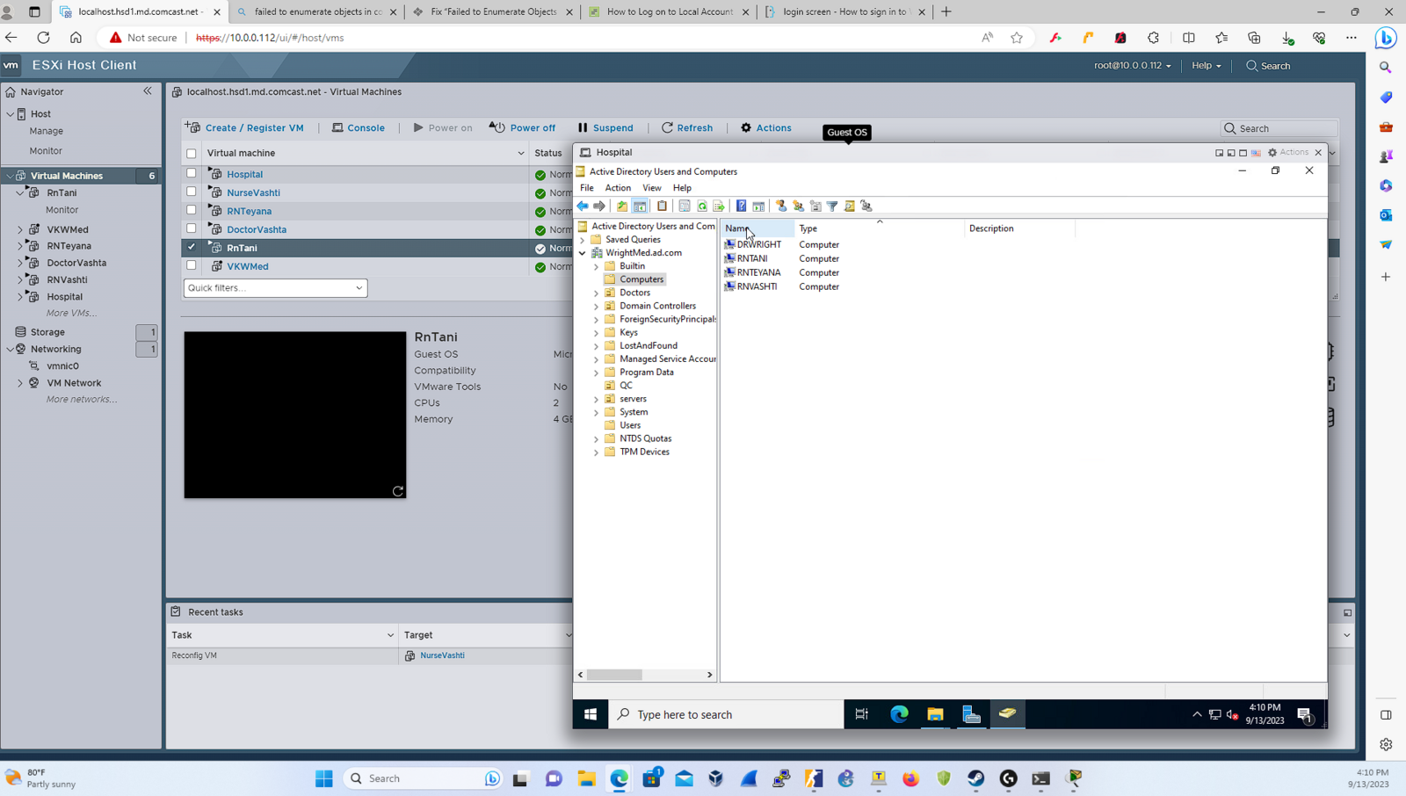Viewport: 1406px width, 796px height.
Task: Click the host Windows Start button
Action: [324, 778]
